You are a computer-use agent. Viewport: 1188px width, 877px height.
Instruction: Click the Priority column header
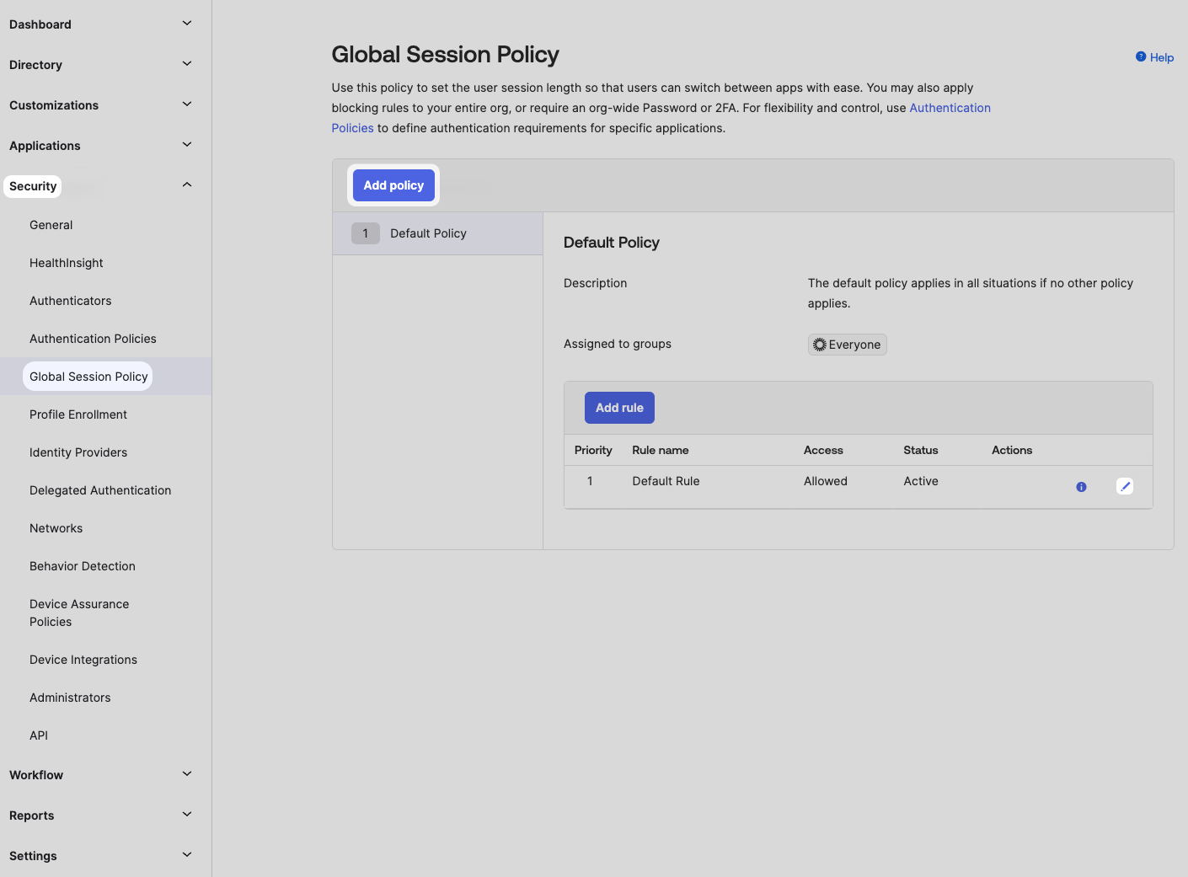(593, 450)
